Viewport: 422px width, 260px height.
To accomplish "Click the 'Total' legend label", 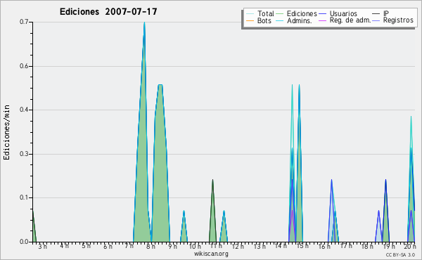I will point(265,13).
